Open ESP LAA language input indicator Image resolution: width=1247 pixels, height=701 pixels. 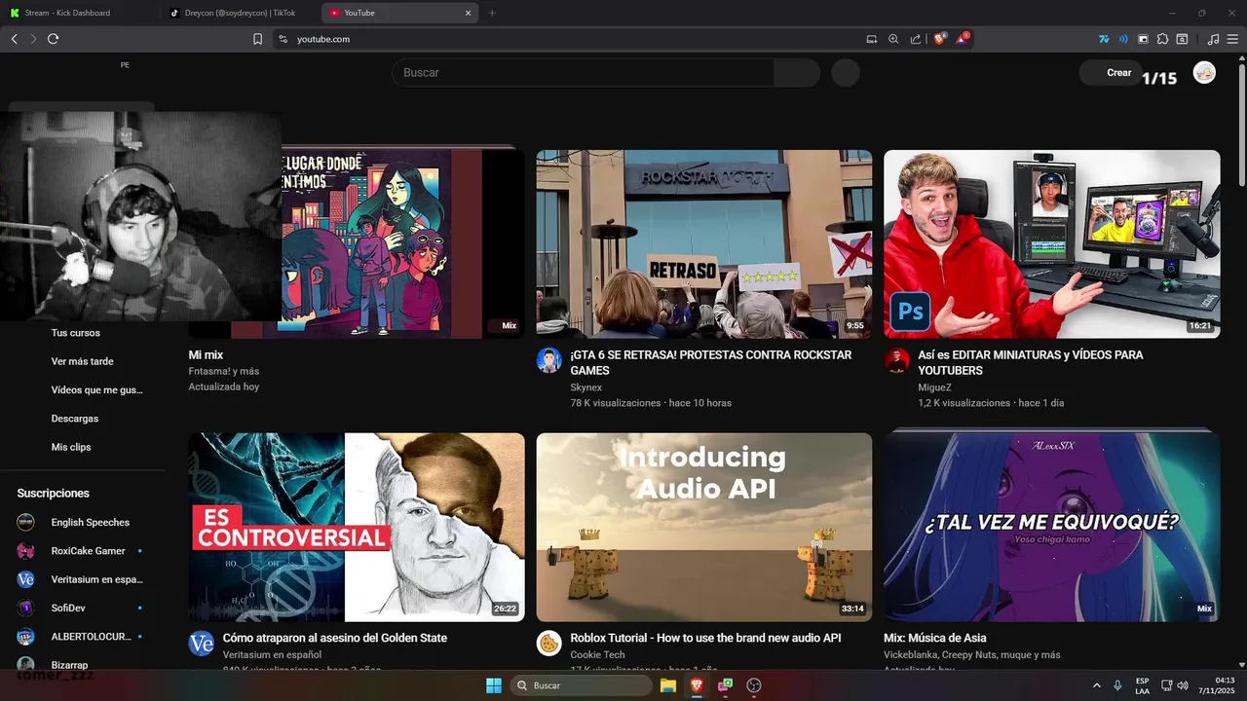pos(1142,685)
